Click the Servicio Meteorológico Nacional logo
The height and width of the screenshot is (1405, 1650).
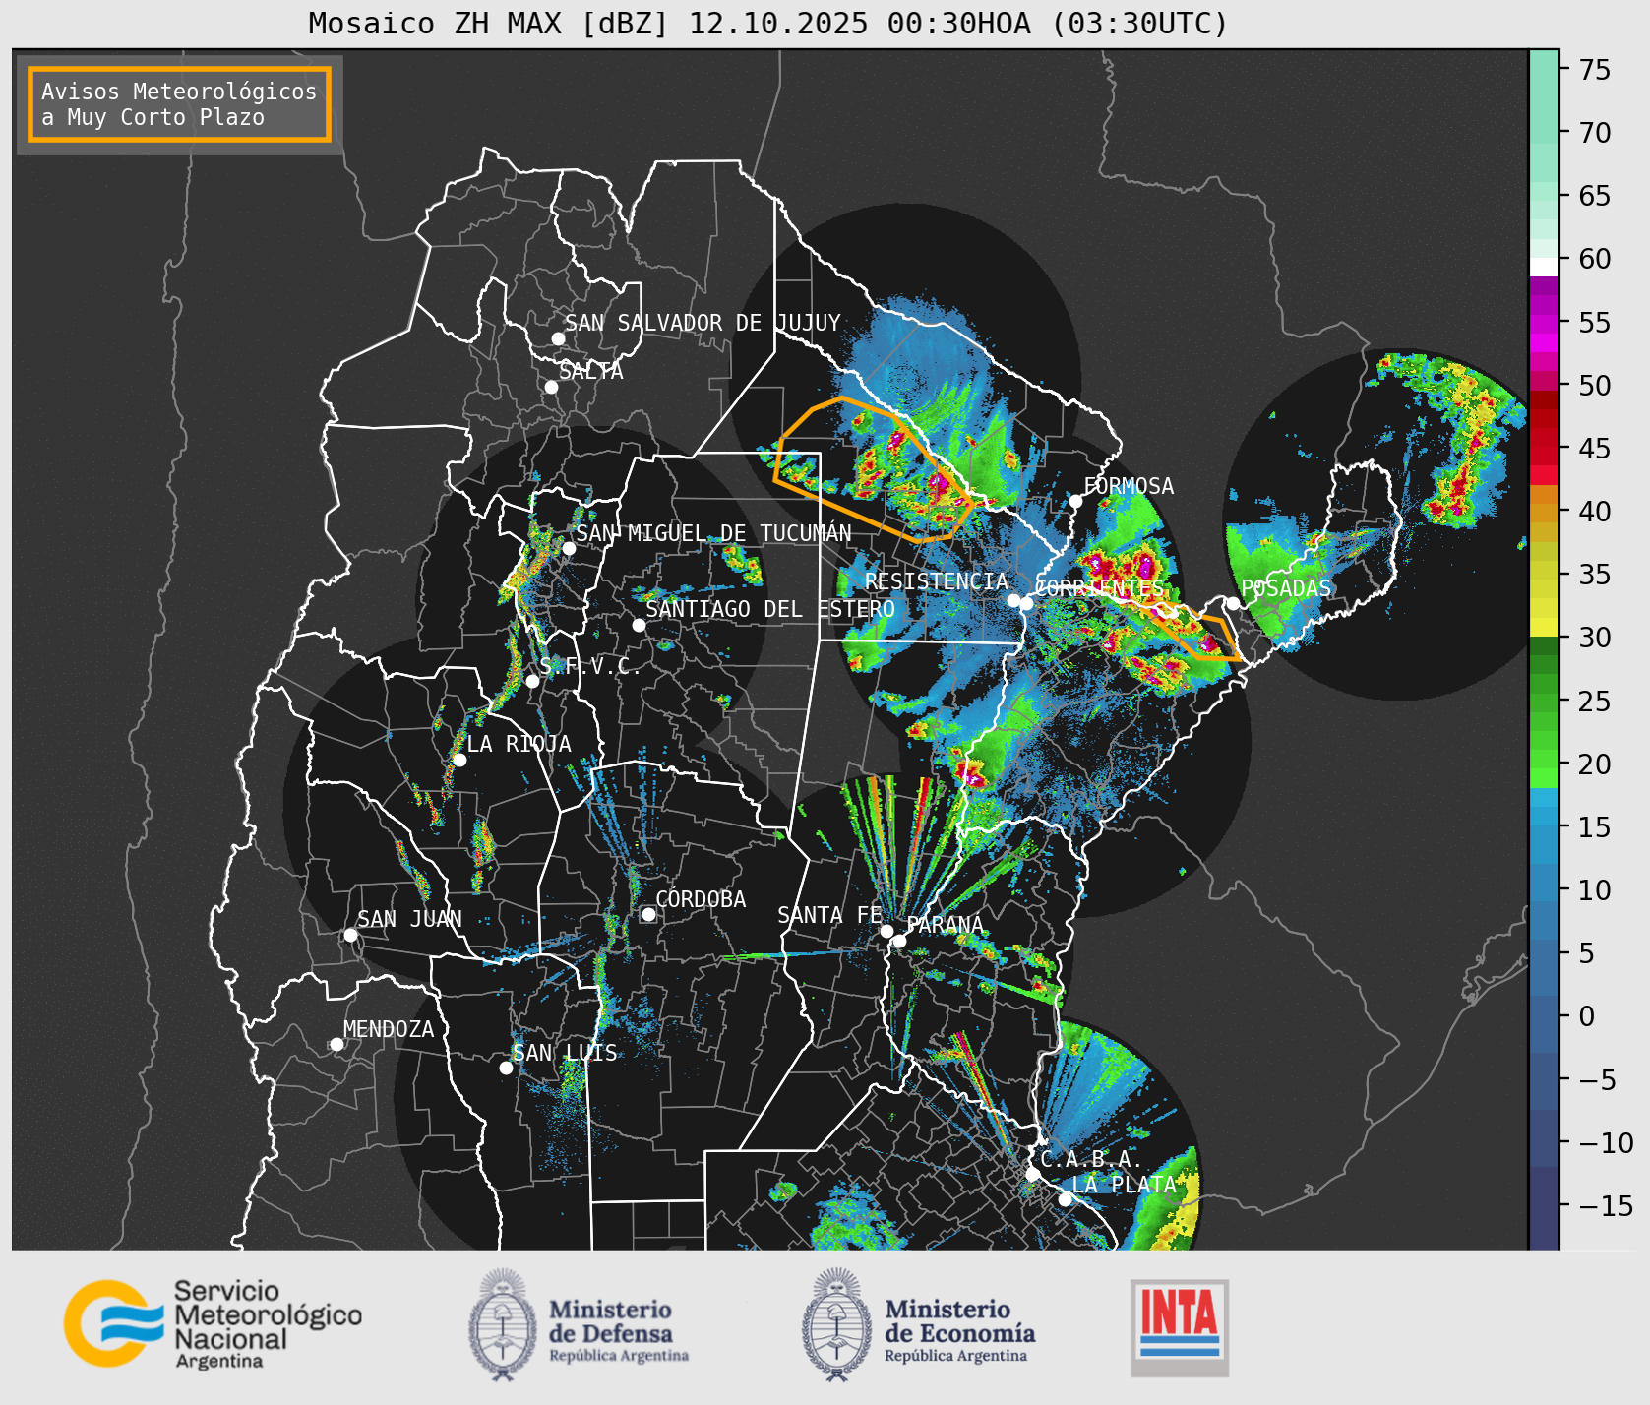(x=213, y=1323)
